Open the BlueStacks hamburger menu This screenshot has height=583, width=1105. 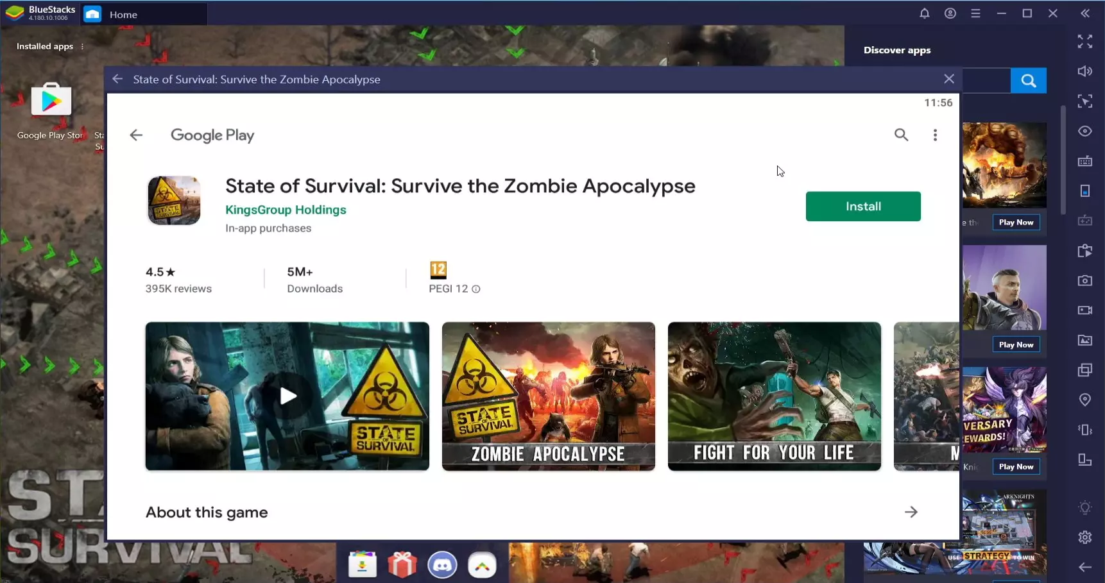pyautogui.click(x=975, y=13)
